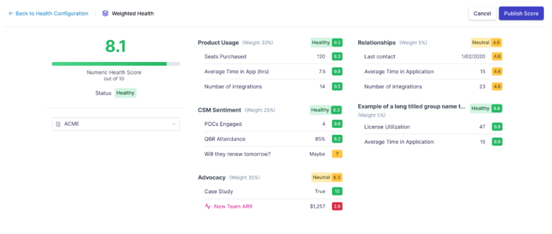Click the ACME dropdown chevron
This screenshot has width=552, height=234.
(x=173, y=124)
